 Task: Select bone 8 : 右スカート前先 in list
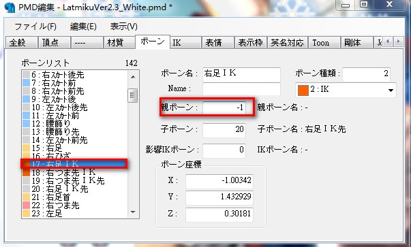pos(75,91)
